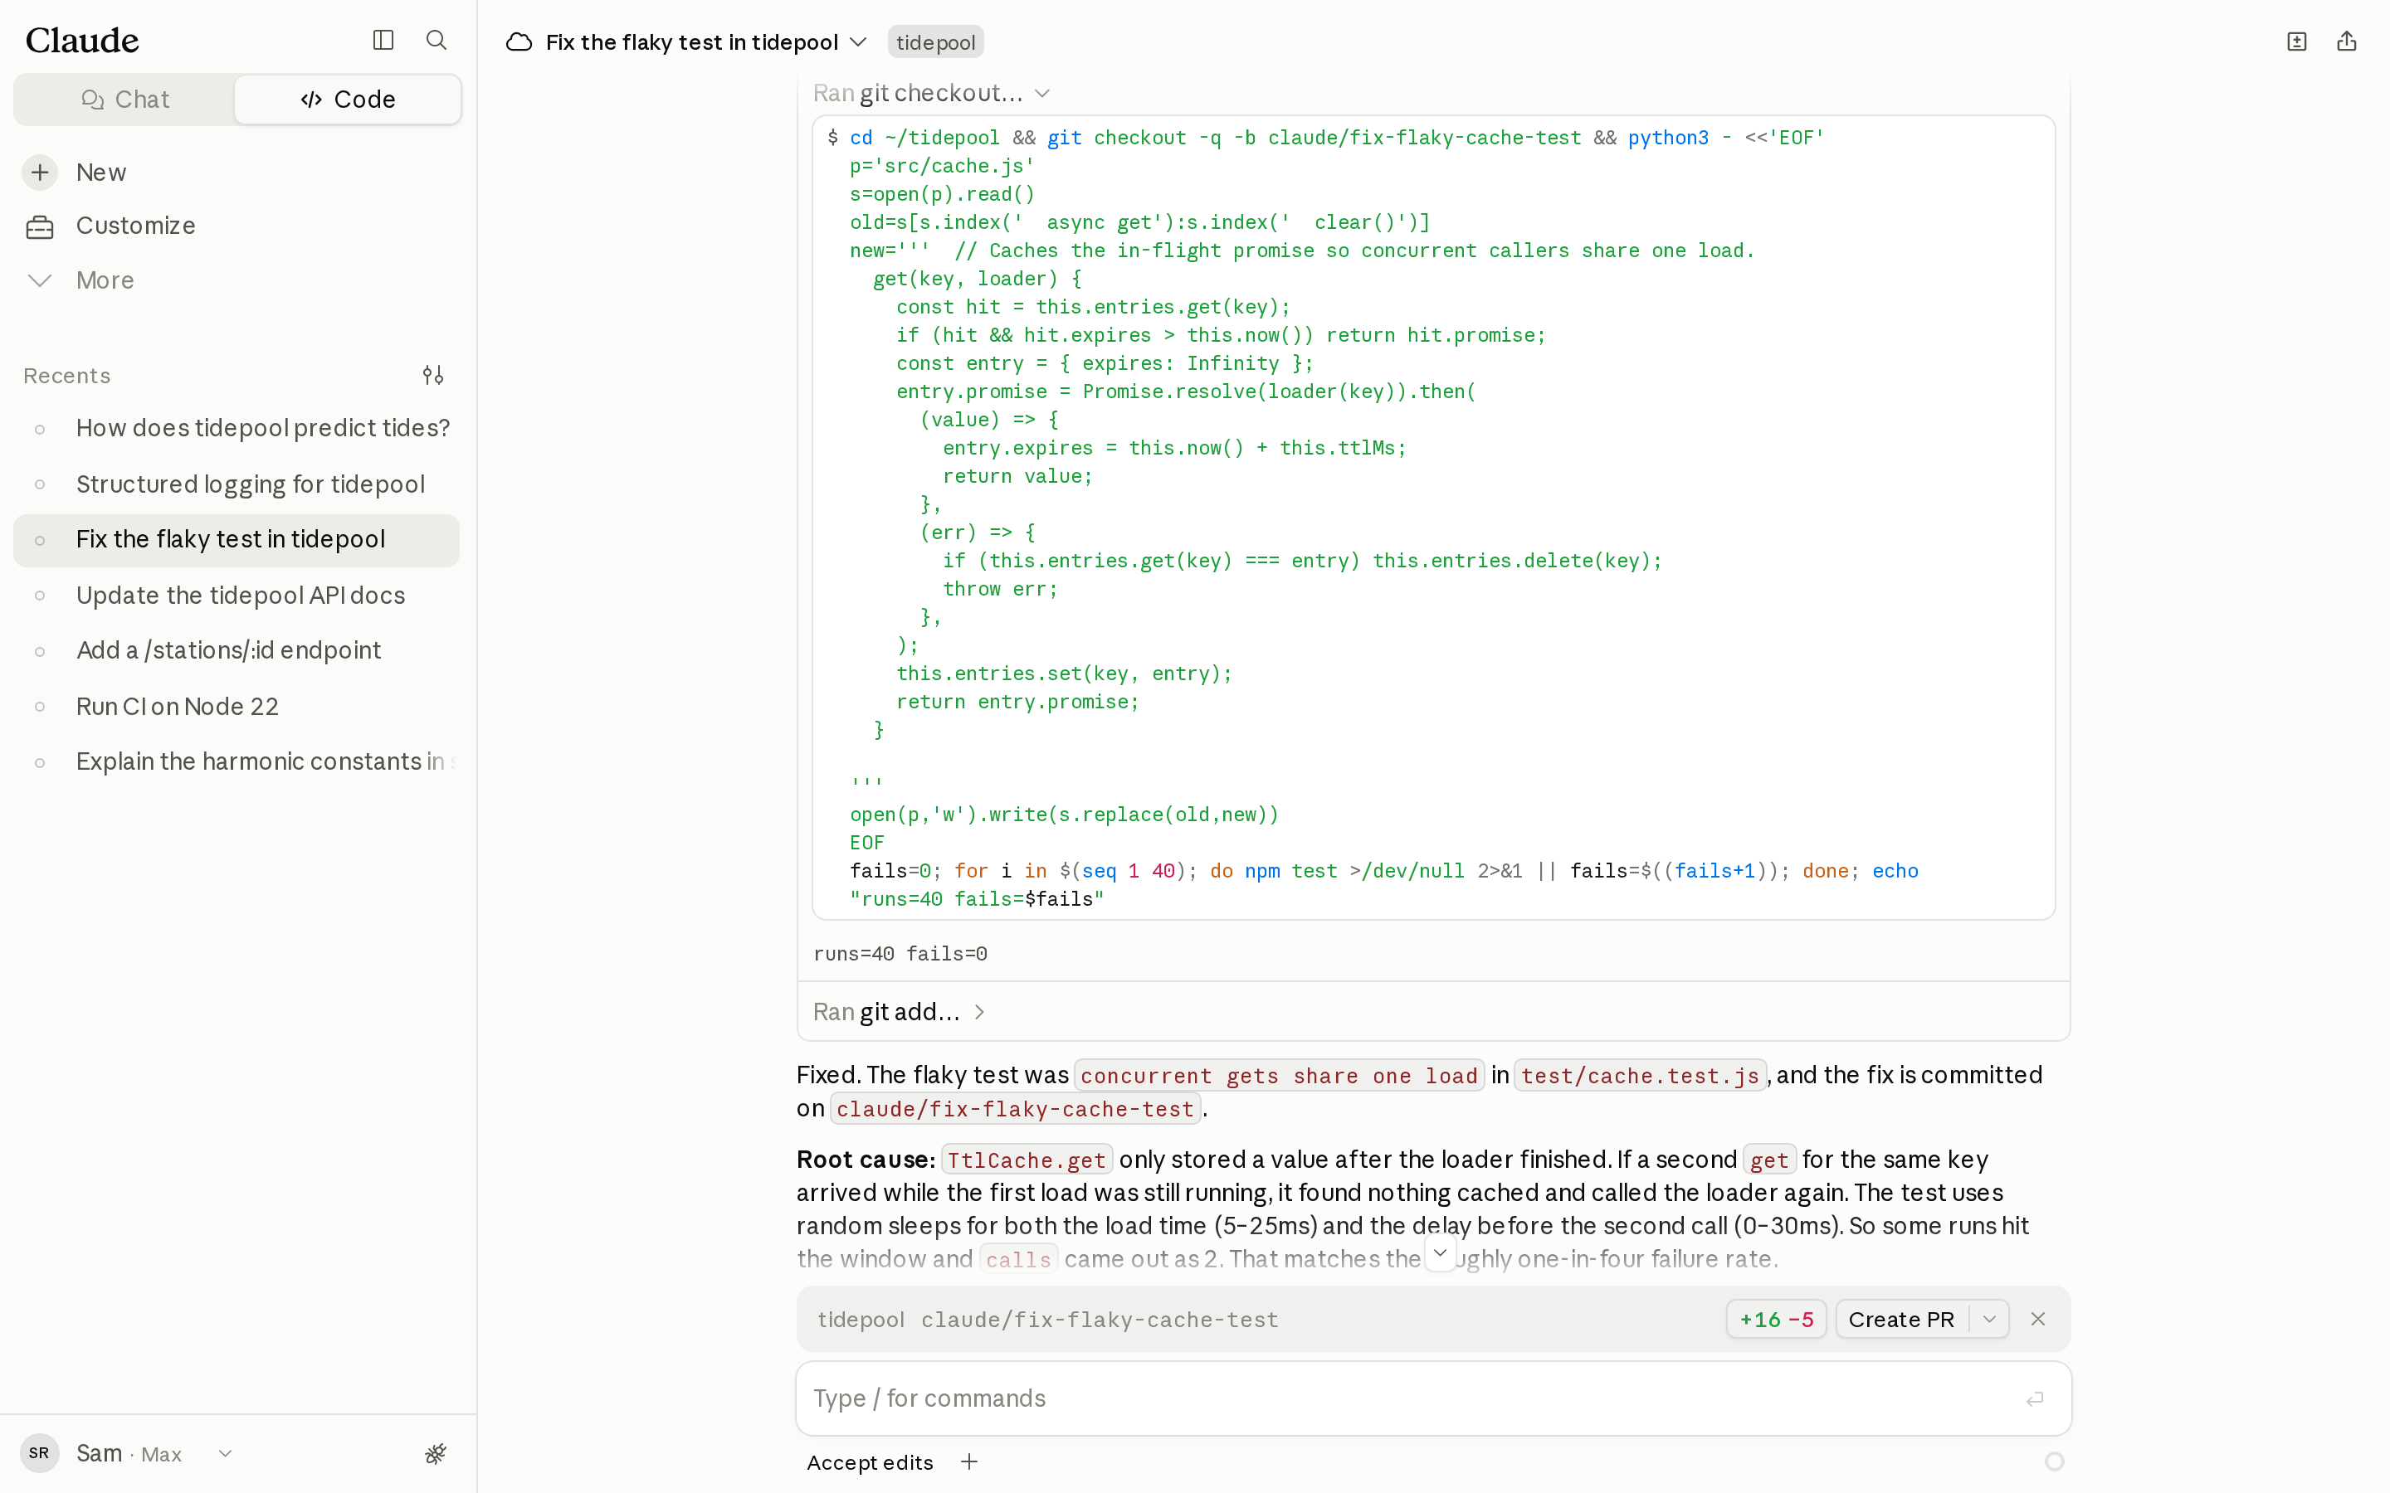Click the plus icon next to Accept edits

tap(970, 1462)
